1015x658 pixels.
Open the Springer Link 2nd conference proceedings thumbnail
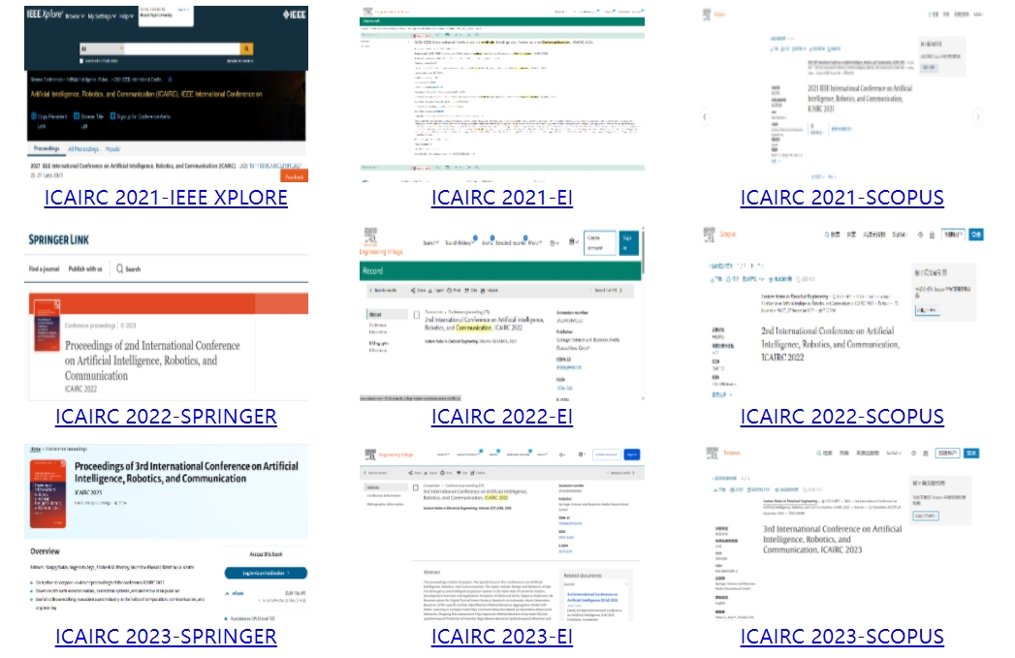click(x=167, y=314)
